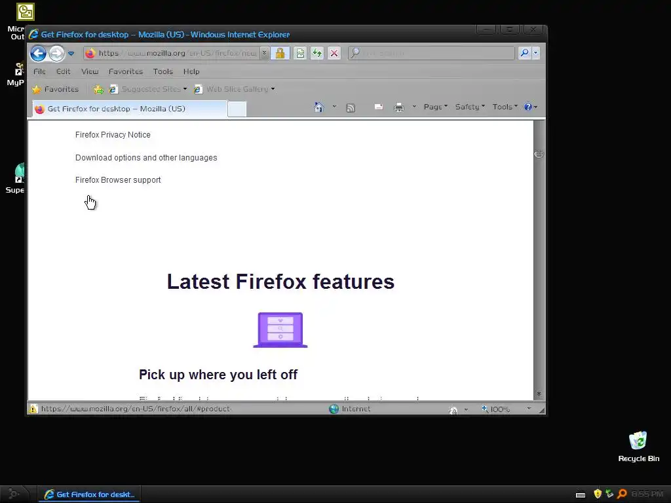Click the purple laptop illustration
The height and width of the screenshot is (503, 671).
280,330
